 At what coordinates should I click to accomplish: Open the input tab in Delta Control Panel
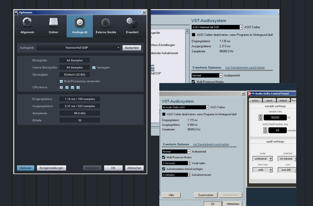pos(269,101)
